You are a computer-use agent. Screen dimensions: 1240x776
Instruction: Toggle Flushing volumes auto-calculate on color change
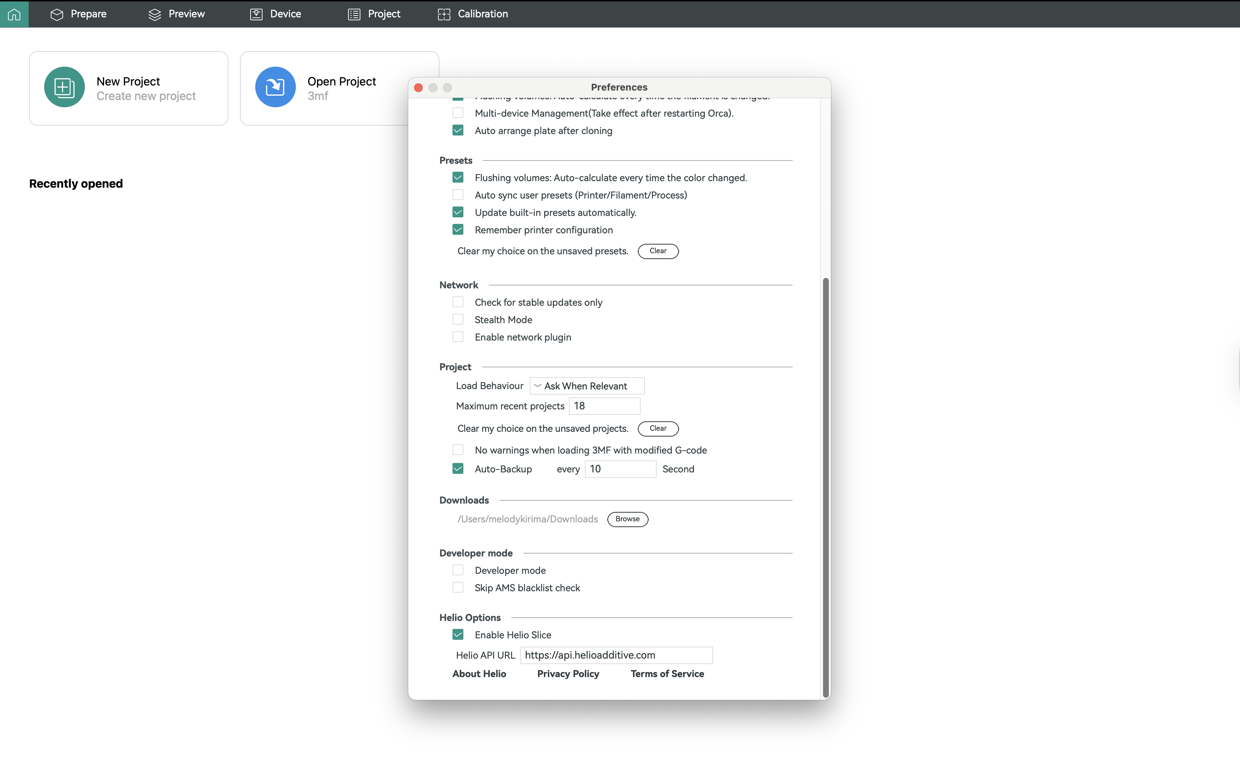[x=458, y=178]
